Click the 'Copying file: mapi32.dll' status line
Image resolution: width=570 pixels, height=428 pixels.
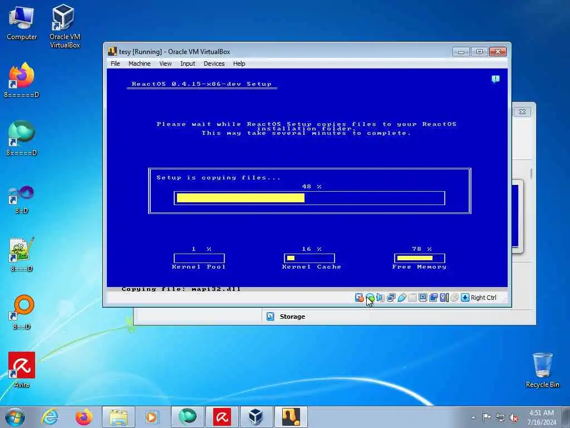click(181, 289)
